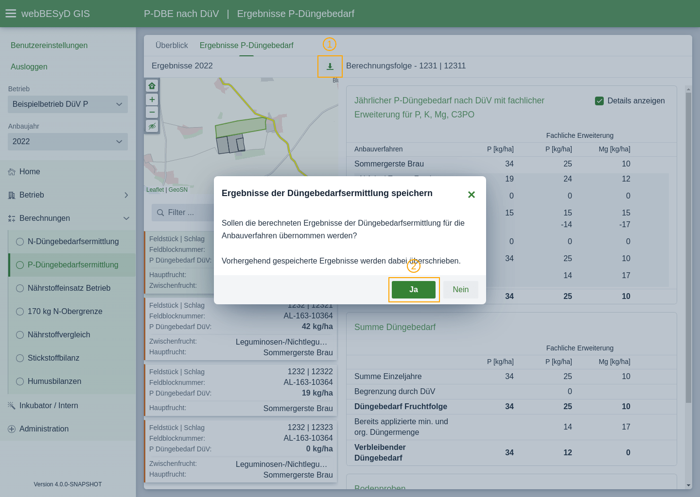Click the Verbleibender Düngebedarf row
Screen dimensions: 700x497
click(511, 453)
